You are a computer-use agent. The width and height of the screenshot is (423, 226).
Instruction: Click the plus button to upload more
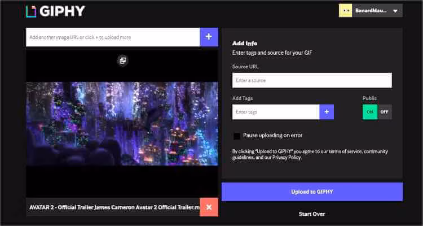click(x=209, y=37)
